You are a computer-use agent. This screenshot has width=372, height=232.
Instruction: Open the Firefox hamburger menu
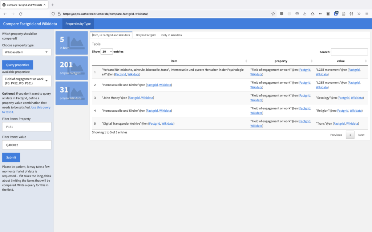(366, 14)
